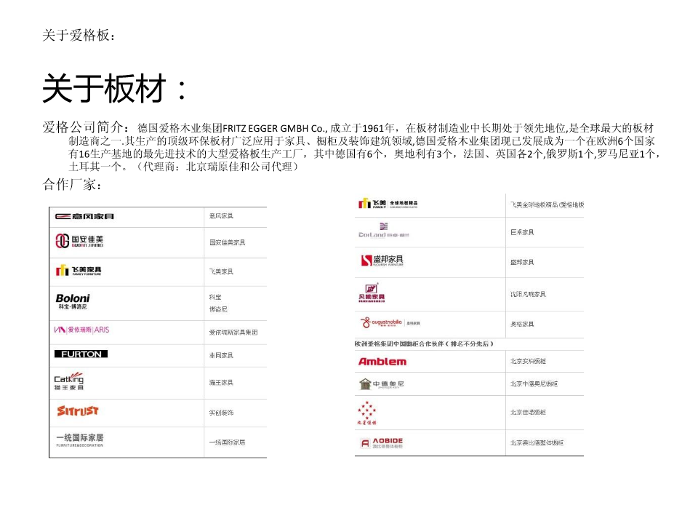Click the 一统国际家居 logo
698x524 pixels.
[x=80, y=440]
